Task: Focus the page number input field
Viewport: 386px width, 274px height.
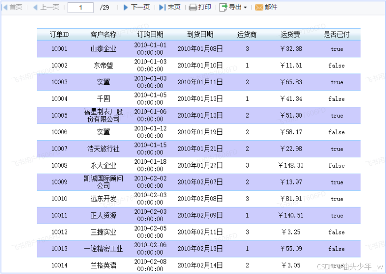Action: [80, 8]
